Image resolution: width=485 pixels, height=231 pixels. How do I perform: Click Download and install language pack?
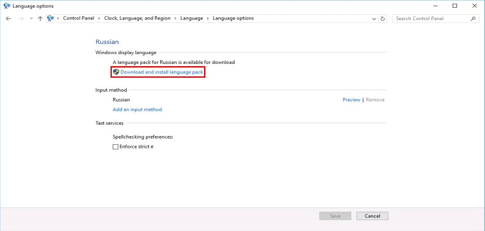162,72
